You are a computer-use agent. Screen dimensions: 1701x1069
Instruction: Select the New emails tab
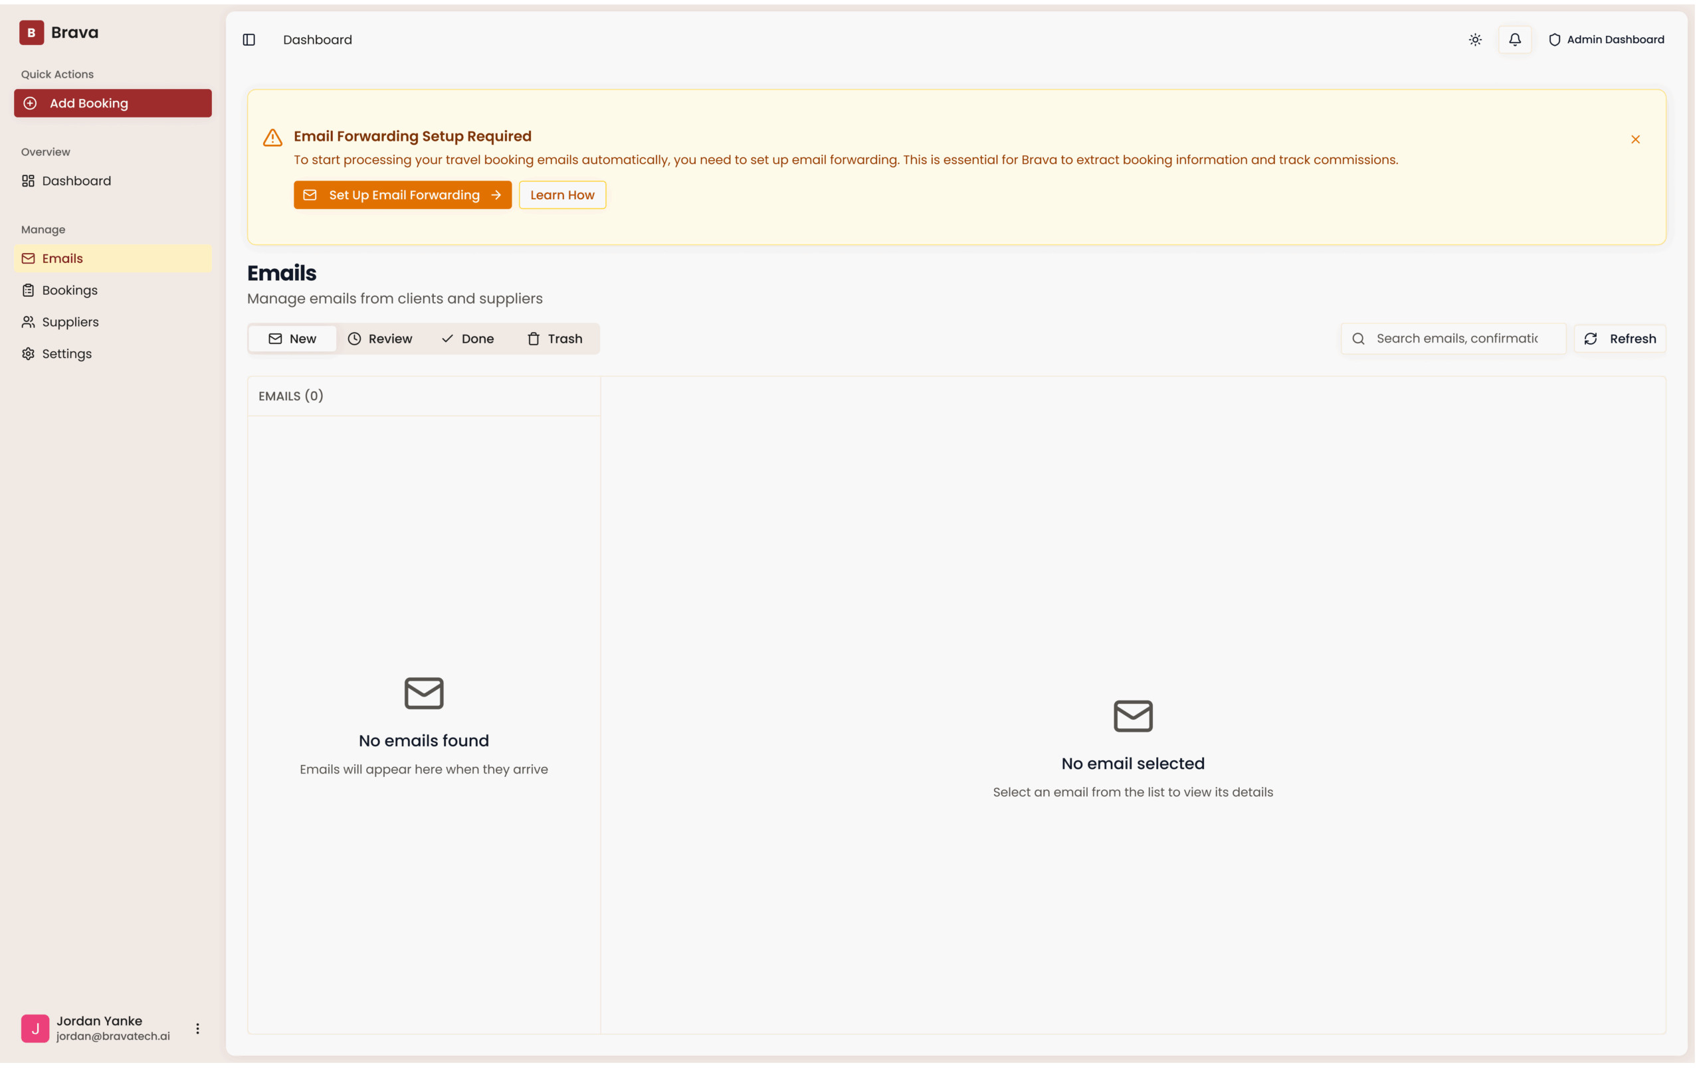coord(292,339)
